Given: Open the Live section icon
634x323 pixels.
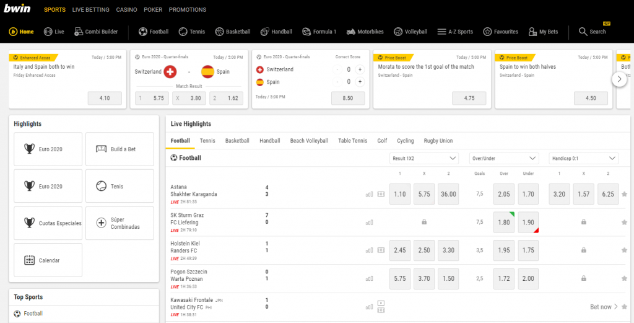Looking at the screenshot, I should pos(48,32).
